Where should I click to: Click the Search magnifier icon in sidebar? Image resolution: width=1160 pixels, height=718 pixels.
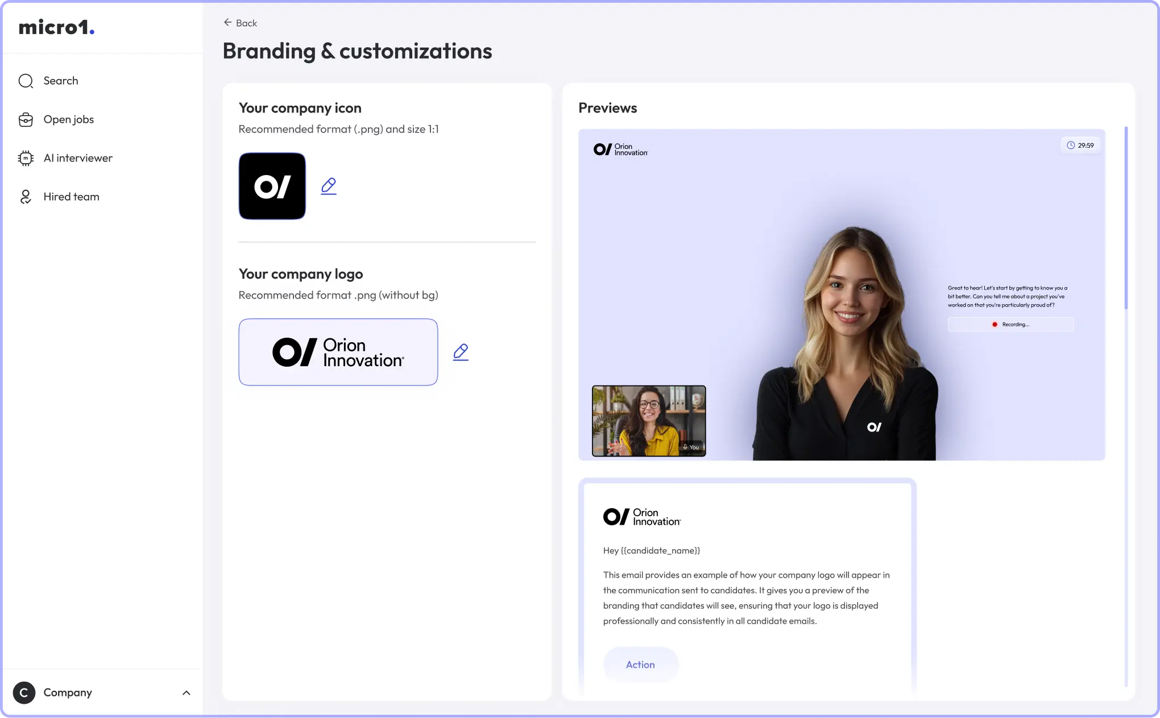point(26,81)
